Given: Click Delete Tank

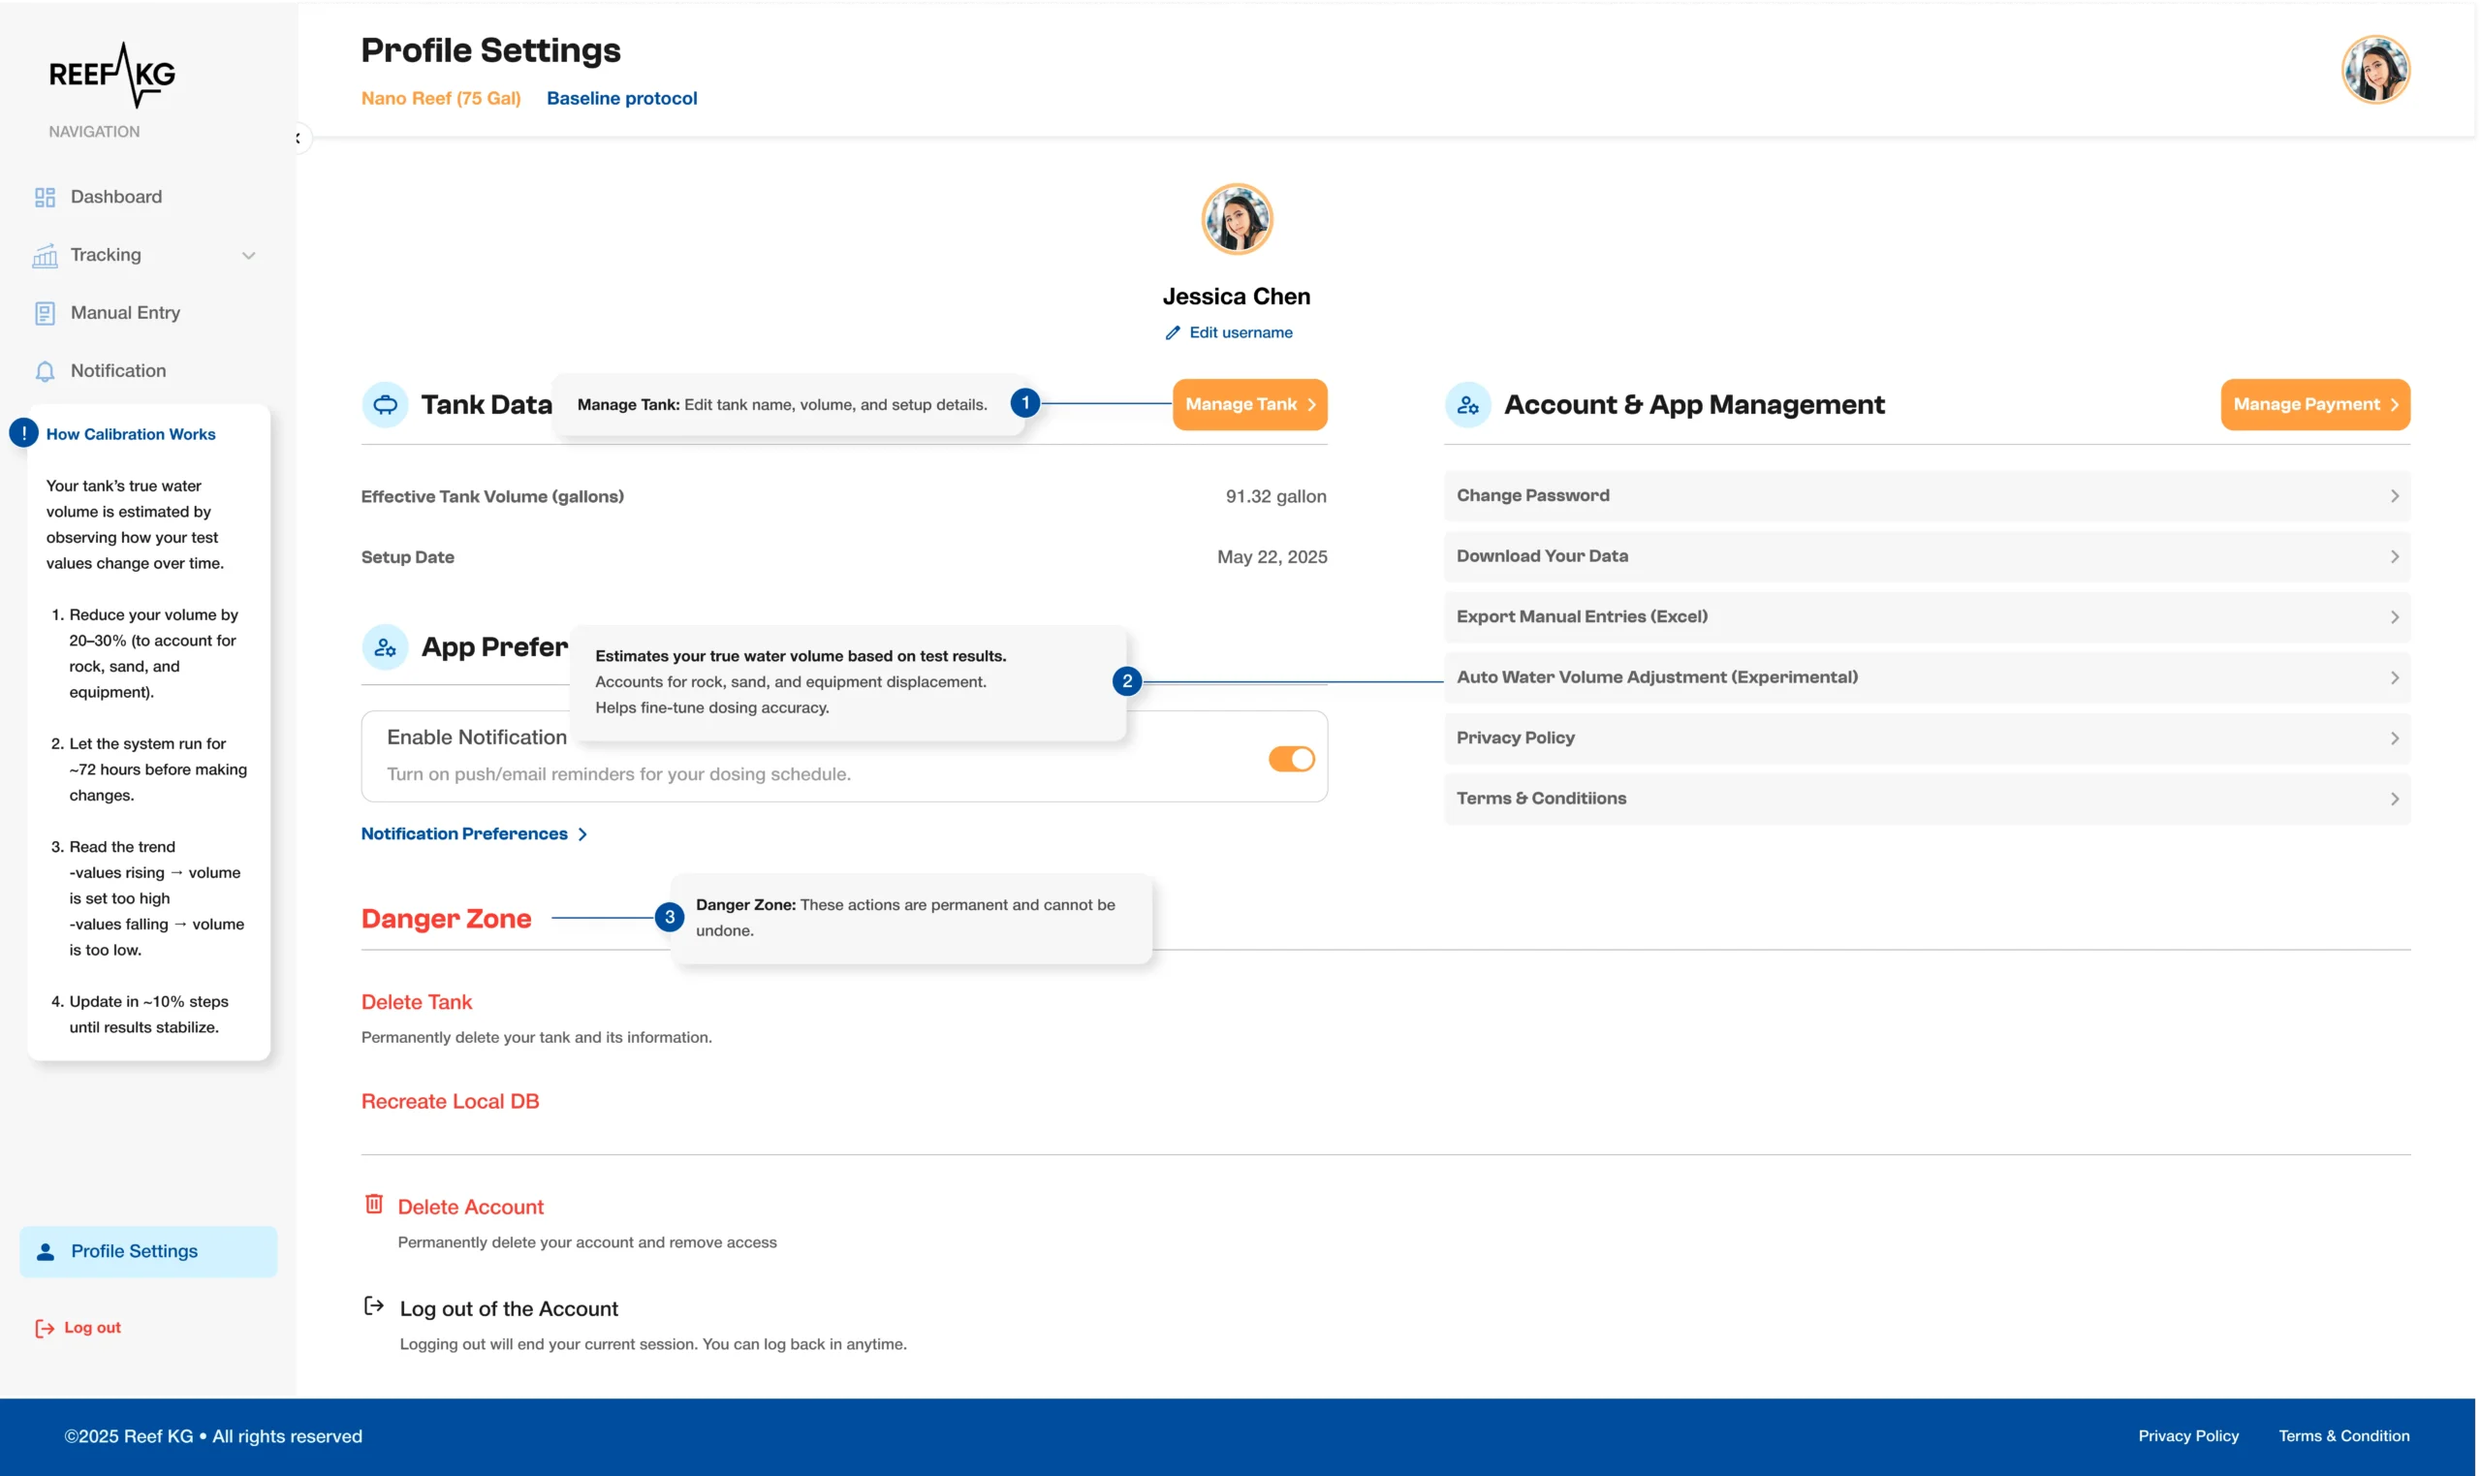Looking at the screenshot, I should [x=417, y=1001].
